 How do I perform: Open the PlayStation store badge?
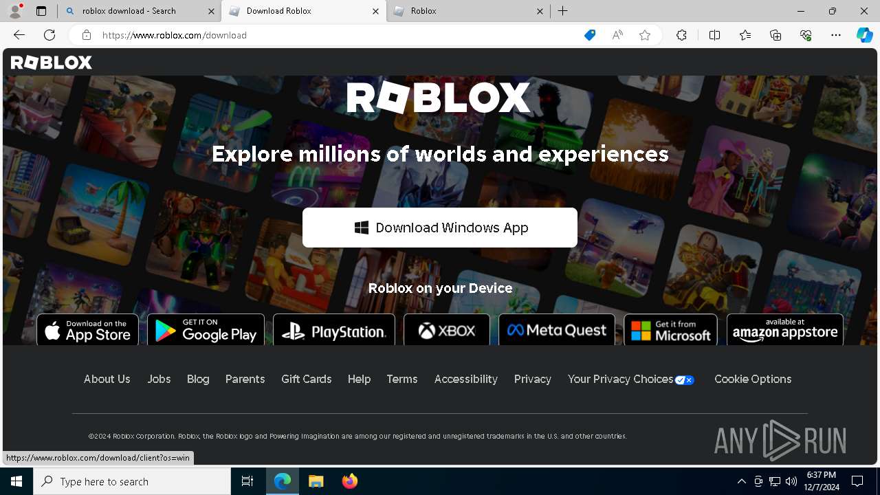(x=334, y=331)
